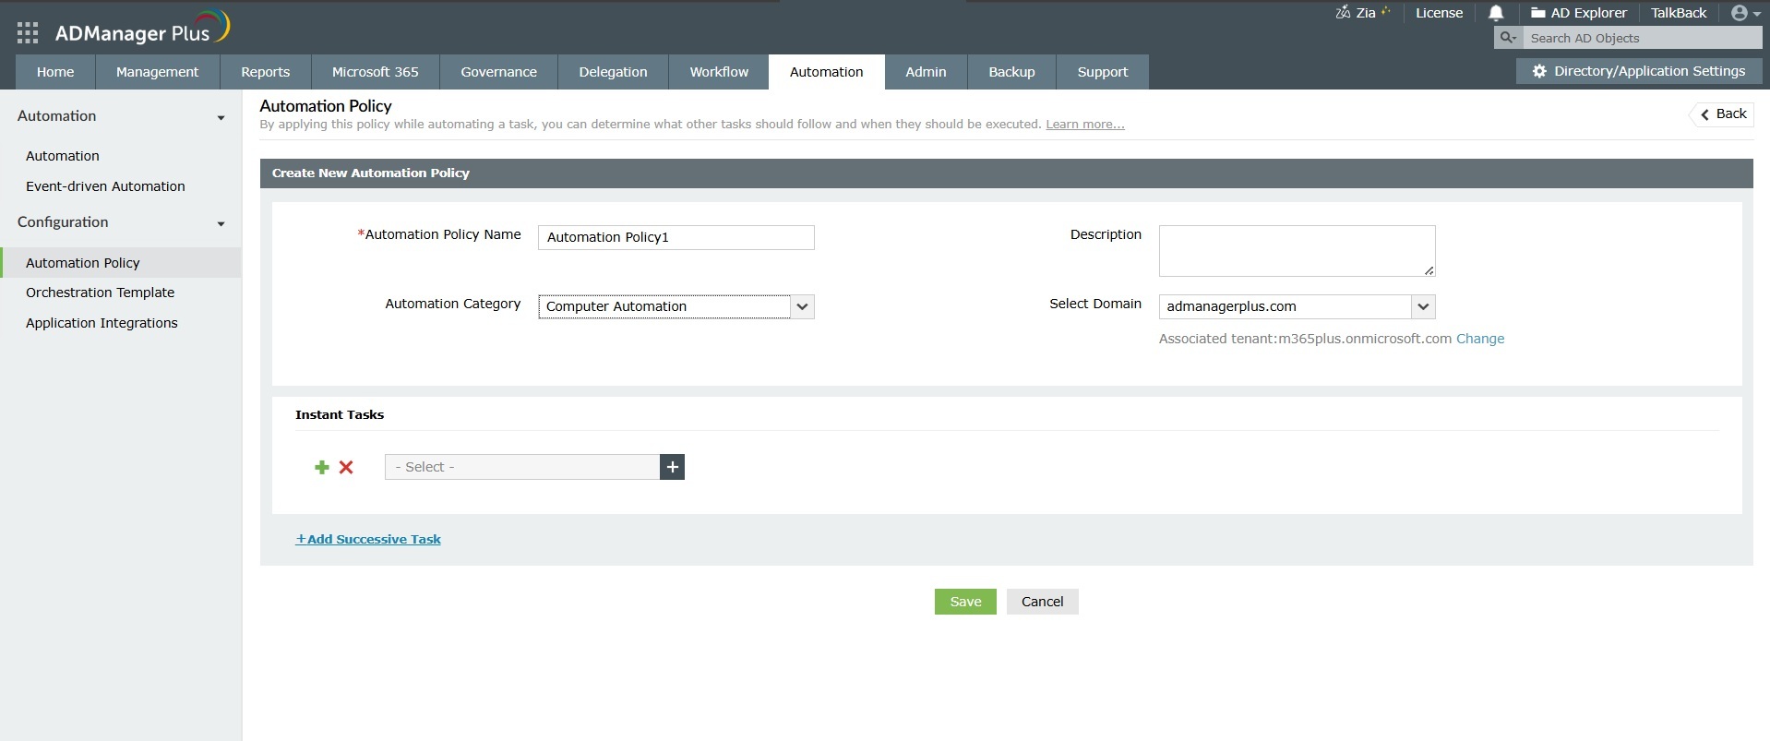Click the Description text area

[x=1298, y=251]
